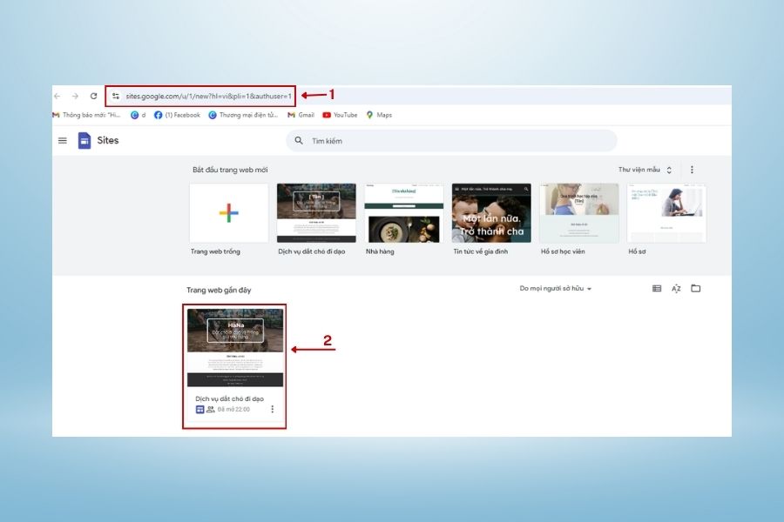Open the 'Nhà hàng' template
Image resolution: width=784 pixels, height=522 pixels.
coord(403,211)
